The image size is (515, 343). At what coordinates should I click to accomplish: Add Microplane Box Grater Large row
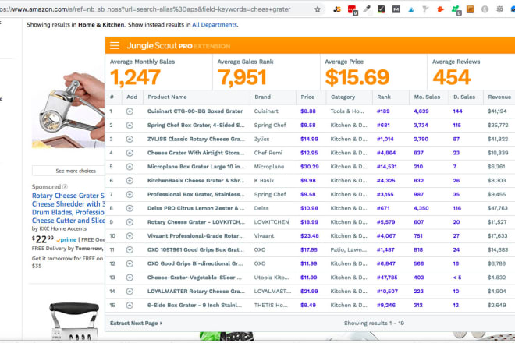130,167
